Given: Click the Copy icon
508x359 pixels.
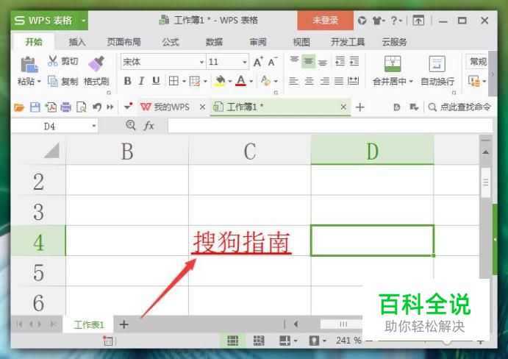Looking at the screenshot, I should click(52, 81).
